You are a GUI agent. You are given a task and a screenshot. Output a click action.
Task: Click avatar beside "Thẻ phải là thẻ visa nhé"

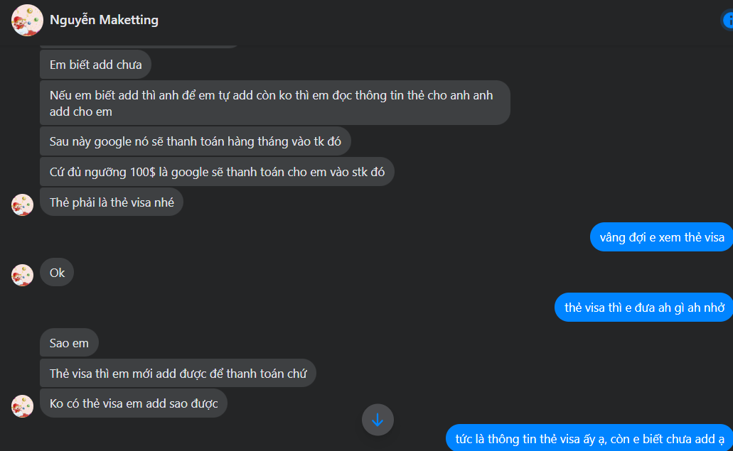click(23, 205)
